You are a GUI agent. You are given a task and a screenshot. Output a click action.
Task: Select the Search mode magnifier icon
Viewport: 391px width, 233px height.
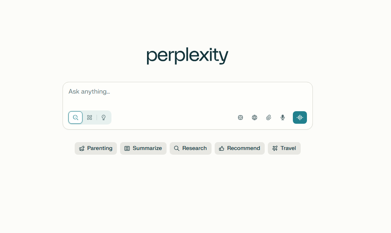tap(75, 117)
